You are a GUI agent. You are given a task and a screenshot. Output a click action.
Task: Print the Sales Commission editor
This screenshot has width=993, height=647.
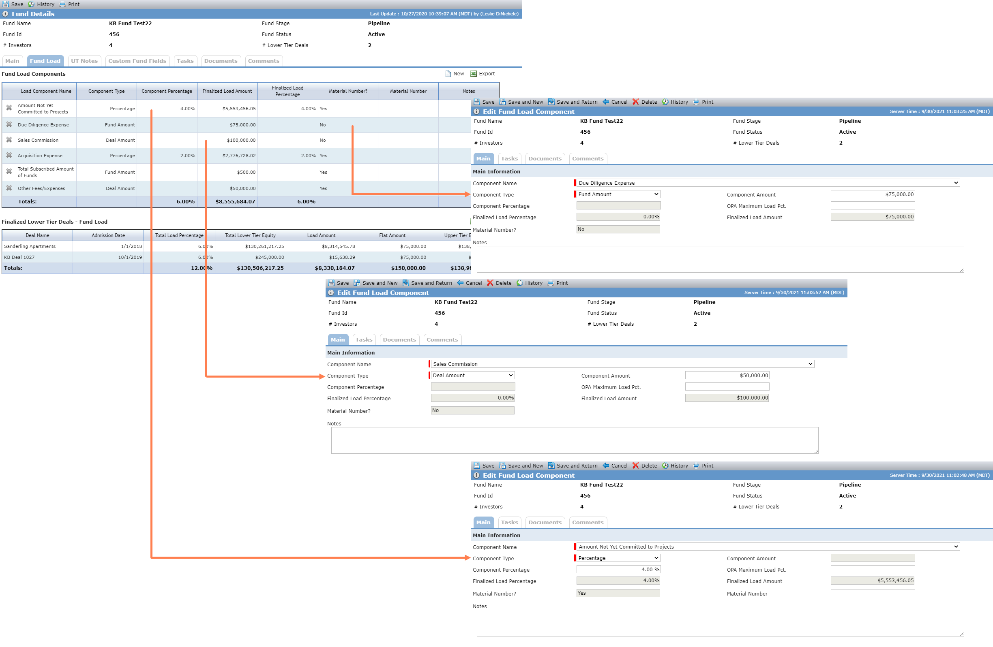tap(558, 283)
